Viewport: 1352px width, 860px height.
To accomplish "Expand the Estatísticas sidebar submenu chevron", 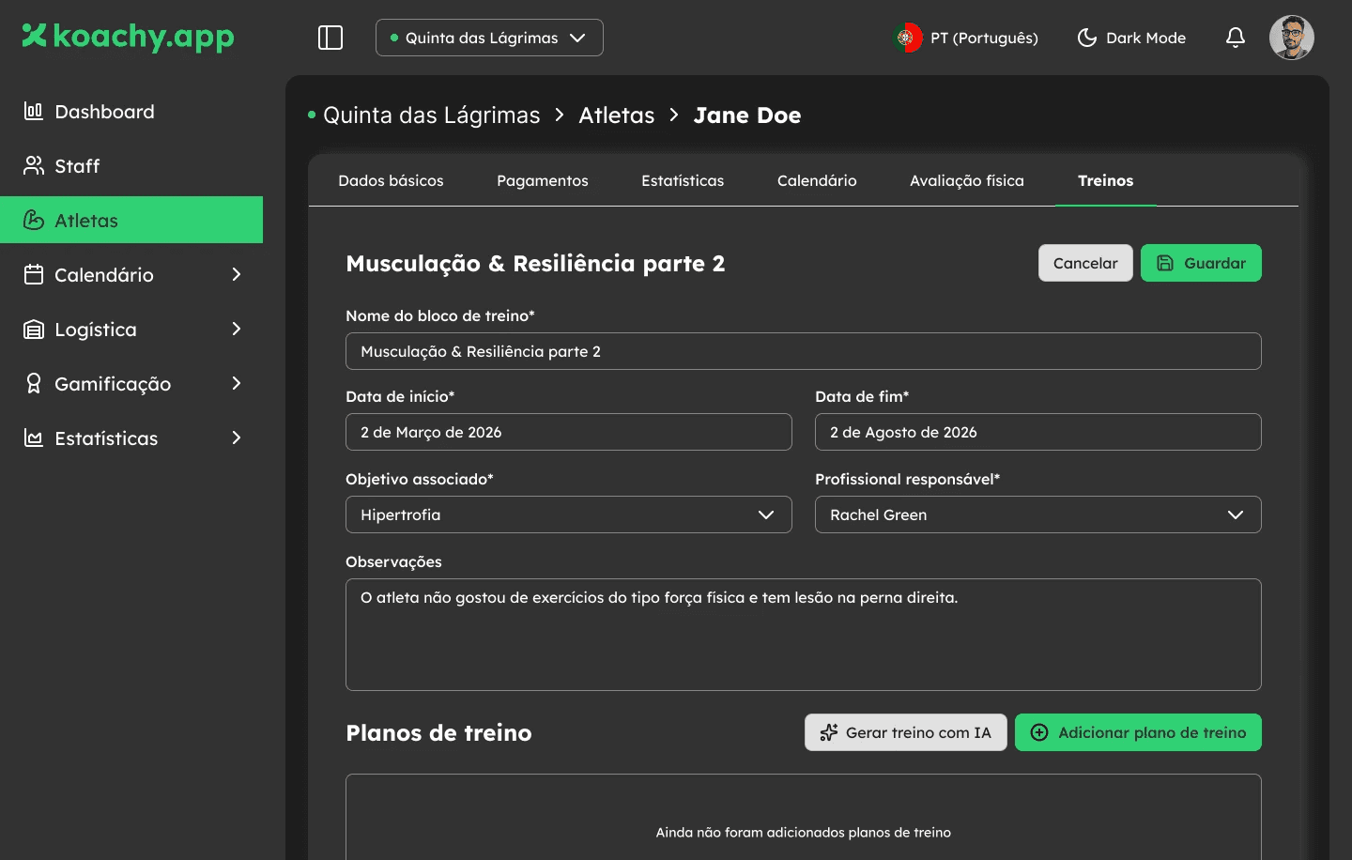I will click(237, 438).
